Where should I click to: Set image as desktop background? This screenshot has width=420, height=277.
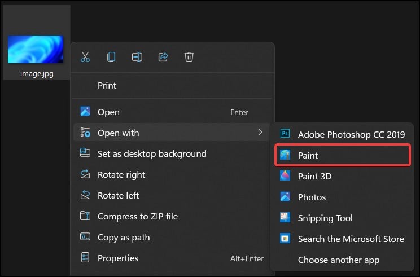pyautogui.click(x=152, y=153)
